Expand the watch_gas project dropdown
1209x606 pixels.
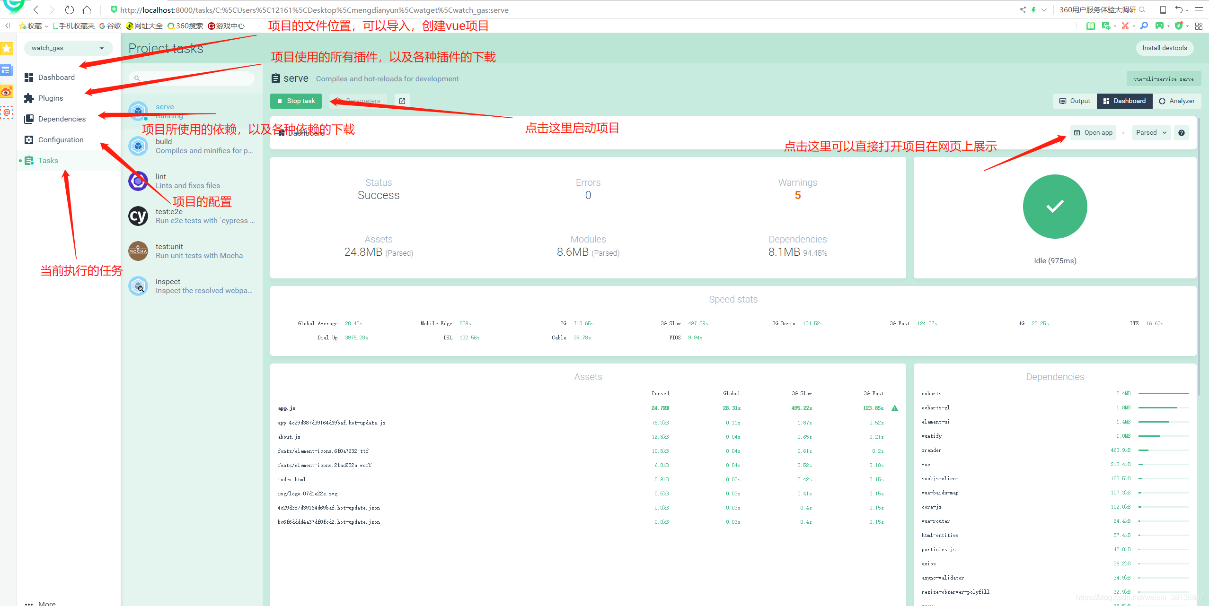point(68,48)
